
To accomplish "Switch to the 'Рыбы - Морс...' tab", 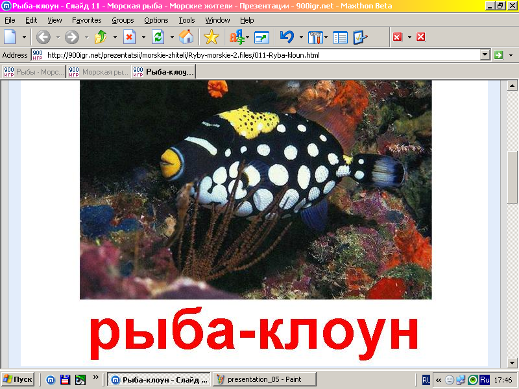I will pos(34,71).
